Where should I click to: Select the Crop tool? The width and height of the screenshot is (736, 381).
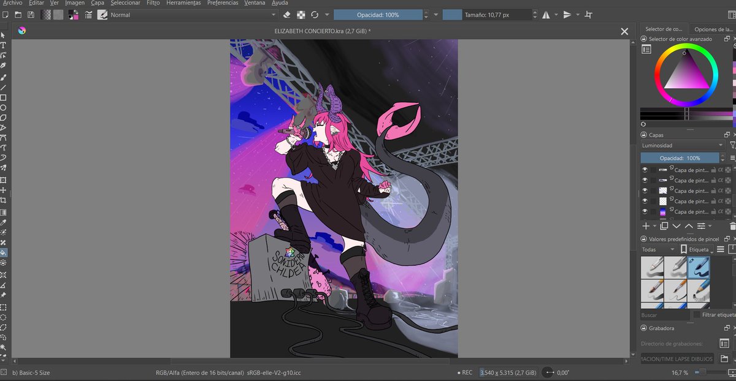[x=3, y=200]
